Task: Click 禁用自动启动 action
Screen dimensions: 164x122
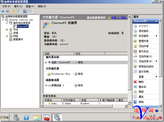Action: pyautogui.click(x=146, y=66)
